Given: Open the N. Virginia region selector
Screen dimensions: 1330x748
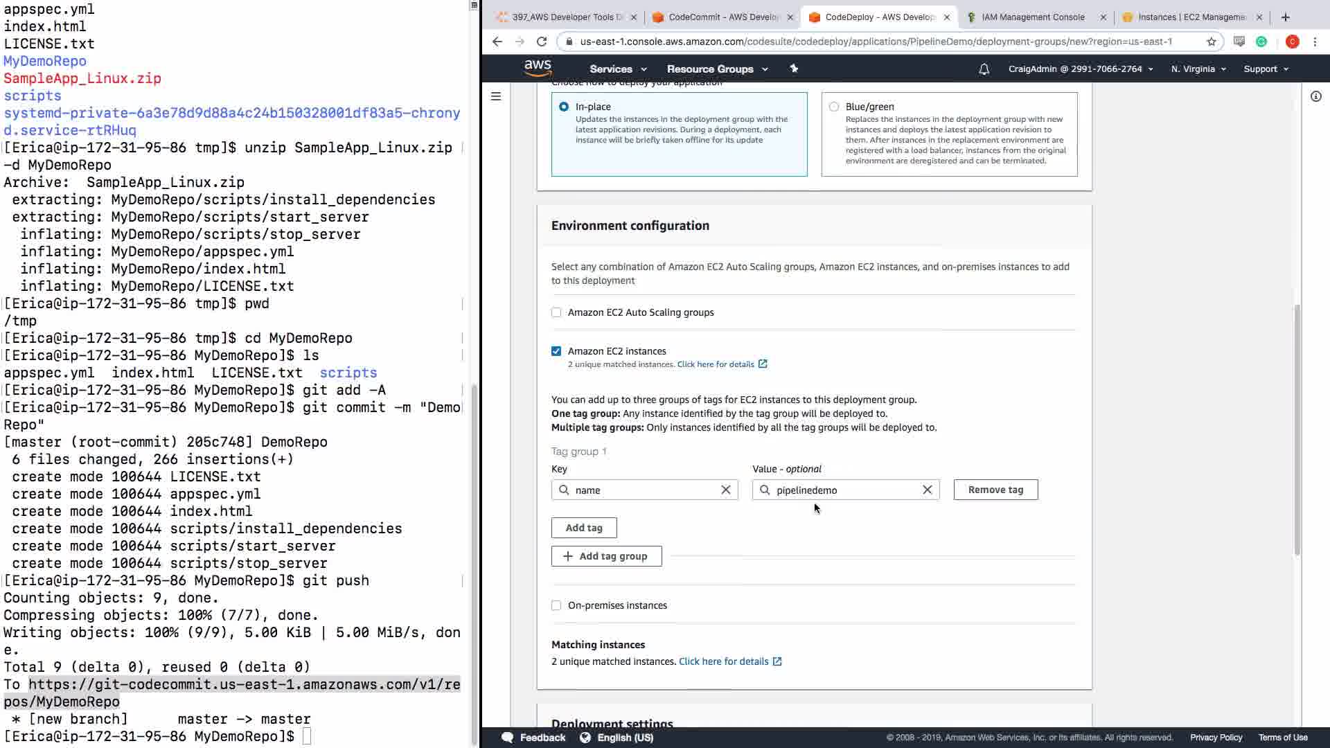Looking at the screenshot, I should click(x=1198, y=69).
